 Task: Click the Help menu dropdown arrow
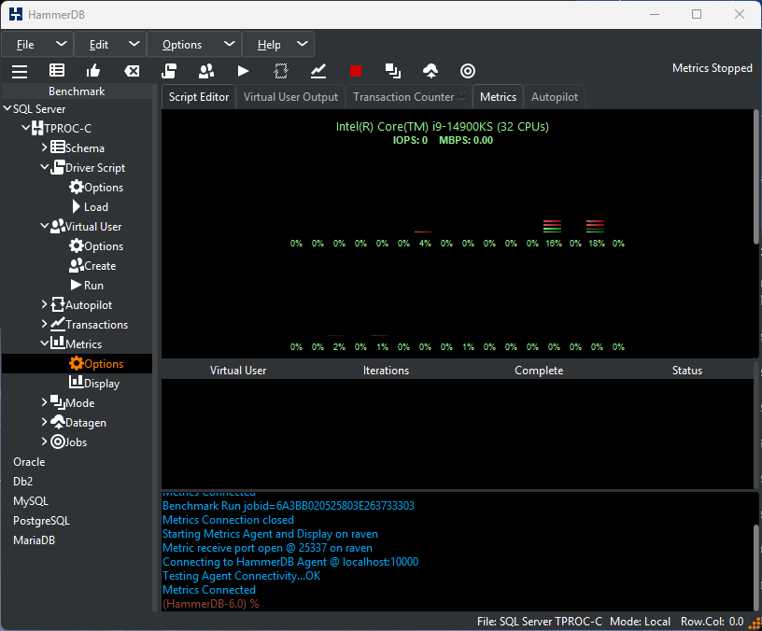tap(303, 44)
